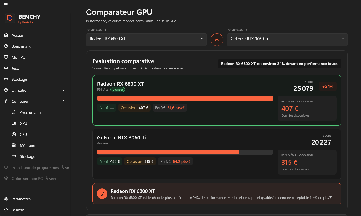The image size is (361, 216).
Task: Click the round VS button
Action: coord(217,40)
